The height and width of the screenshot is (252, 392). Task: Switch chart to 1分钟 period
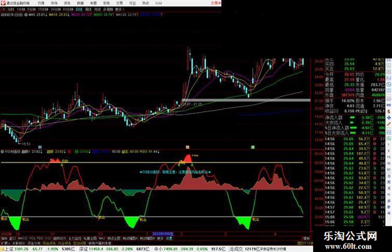(x=21, y=9)
